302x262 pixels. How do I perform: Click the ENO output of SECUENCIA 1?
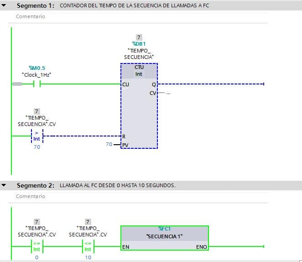[x=201, y=247]
